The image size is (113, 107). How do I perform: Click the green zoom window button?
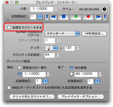(x=17, y=2)
